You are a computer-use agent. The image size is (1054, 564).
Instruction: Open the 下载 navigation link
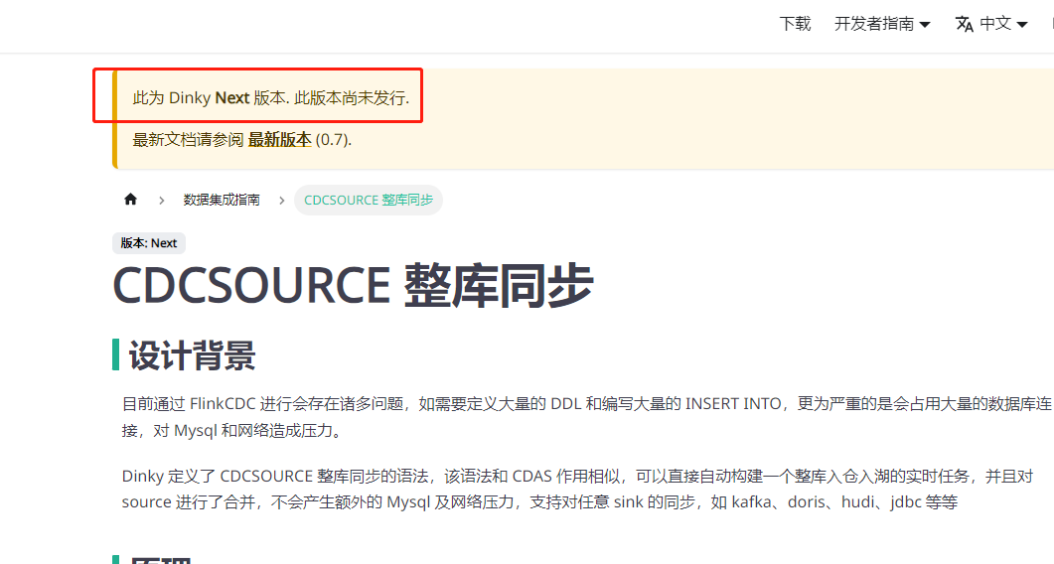pos(795,24)
